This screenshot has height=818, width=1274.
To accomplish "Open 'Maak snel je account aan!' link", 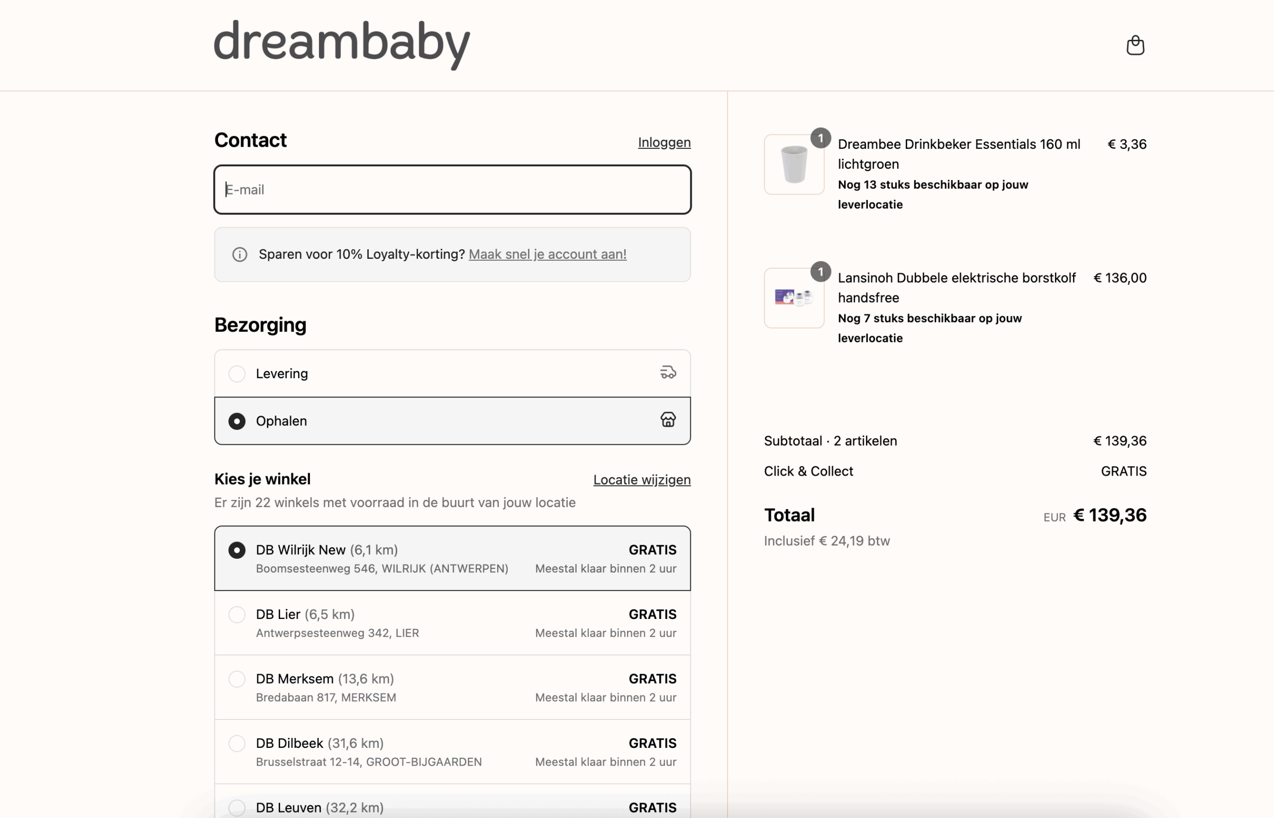I will pyautogui.click(x=547, y=254).
